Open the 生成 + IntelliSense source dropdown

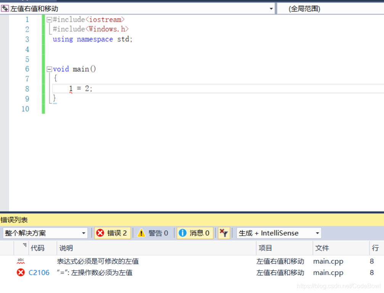pos(279,233)
